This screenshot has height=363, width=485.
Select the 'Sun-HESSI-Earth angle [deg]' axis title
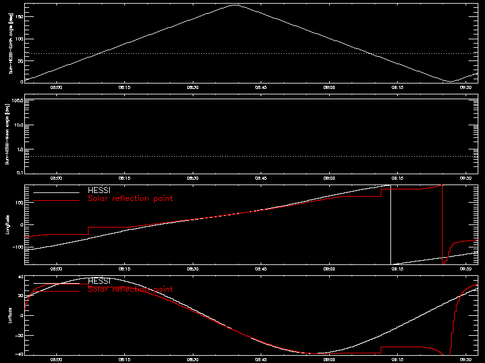[11, 43]
